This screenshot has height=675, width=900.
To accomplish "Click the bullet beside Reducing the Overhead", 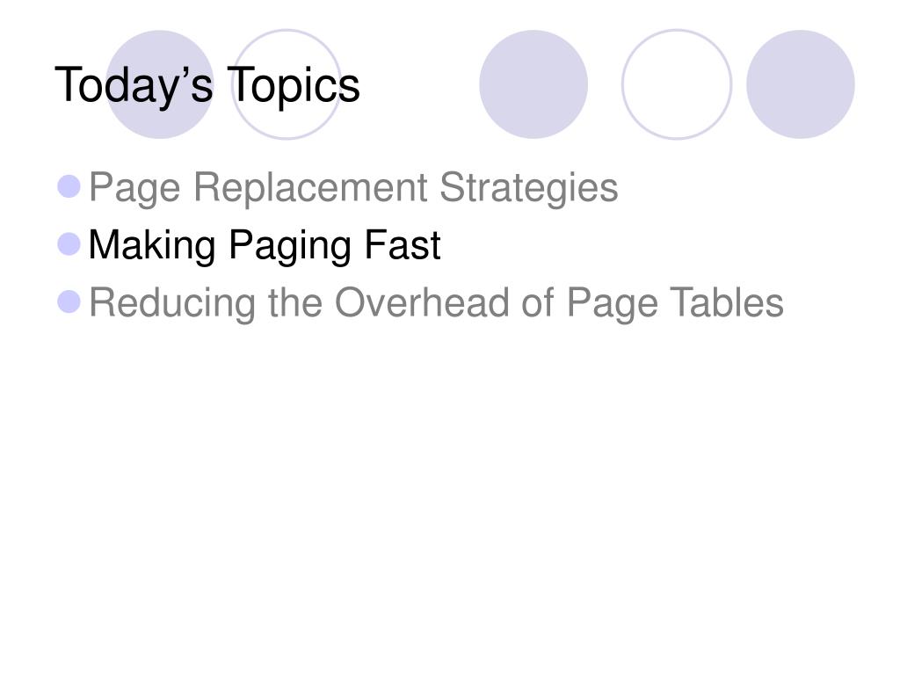I will click(69, 302).
